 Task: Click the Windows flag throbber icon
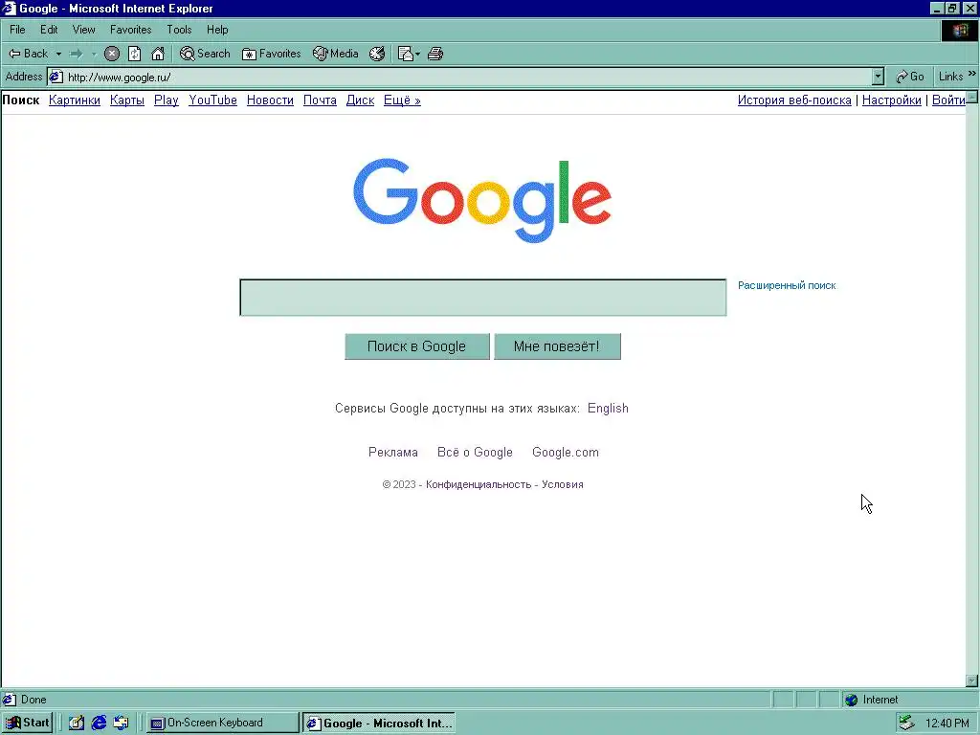click(x=960, y=30)
